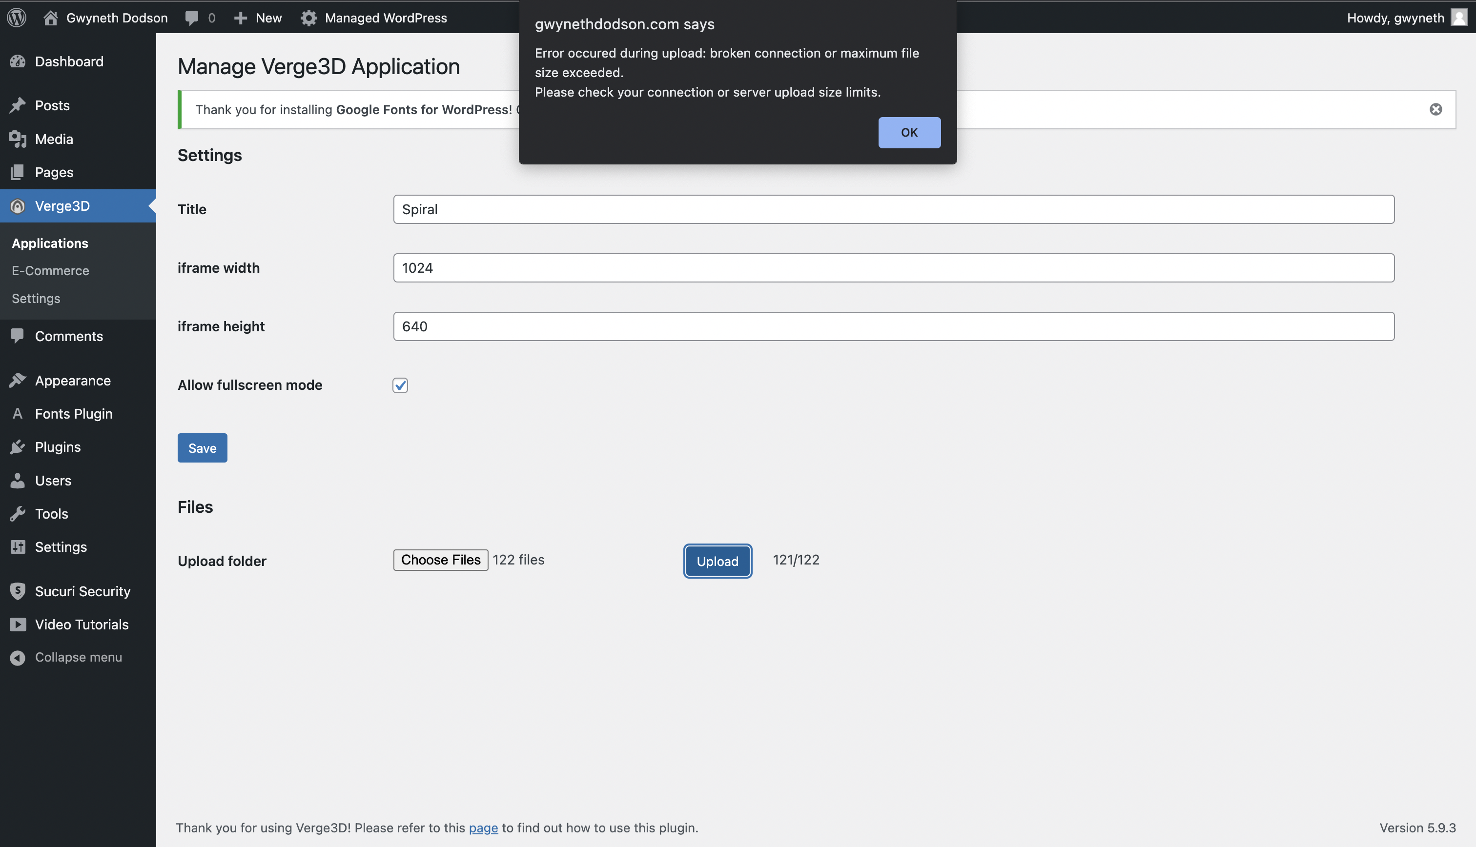Click the Title input field

pos(894,209)
